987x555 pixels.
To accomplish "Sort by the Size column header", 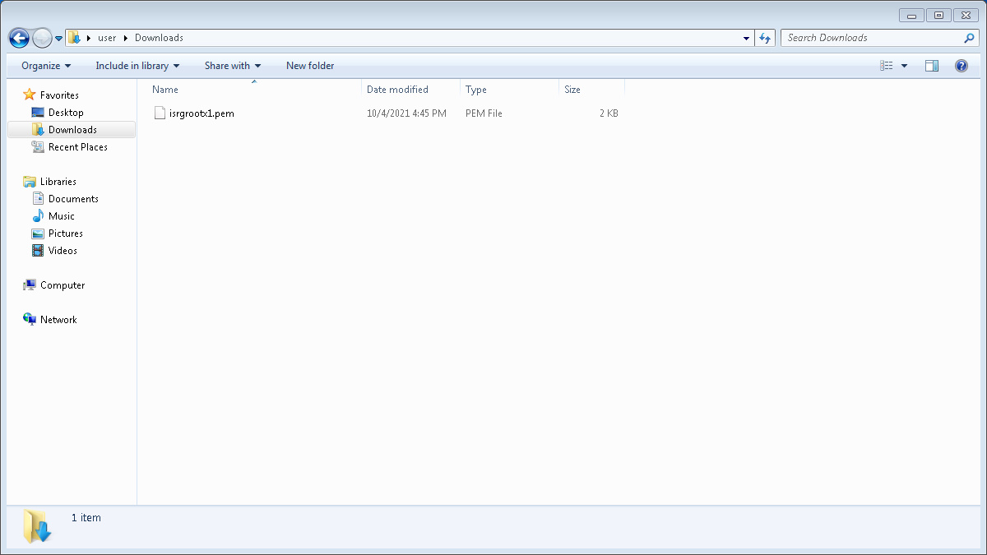I will tap(591, 89).
